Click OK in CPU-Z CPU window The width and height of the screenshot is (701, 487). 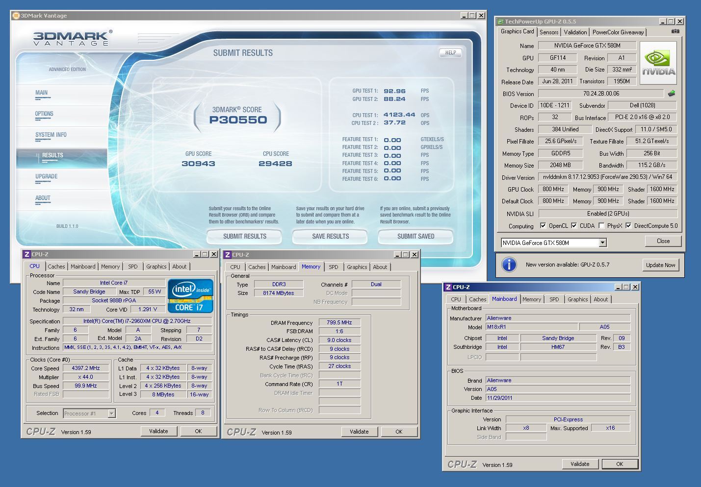pyautogui.click(x=198, y=431)
